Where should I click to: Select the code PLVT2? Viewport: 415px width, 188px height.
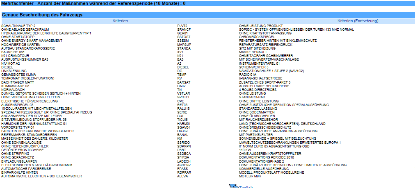[x=182, y=26]
